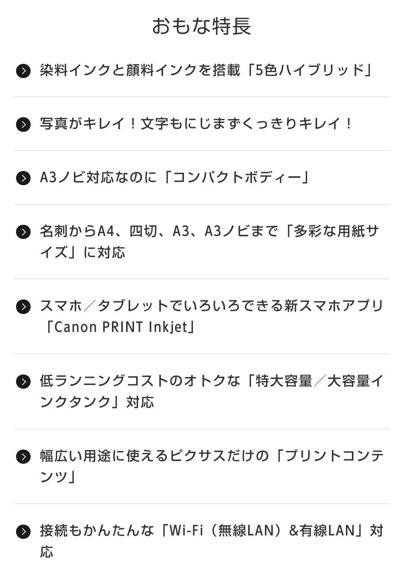This screenshot has height=578, width=403.
Task: Open スマホ／タブレットでいろいろできる link
Action: point(211,306)
